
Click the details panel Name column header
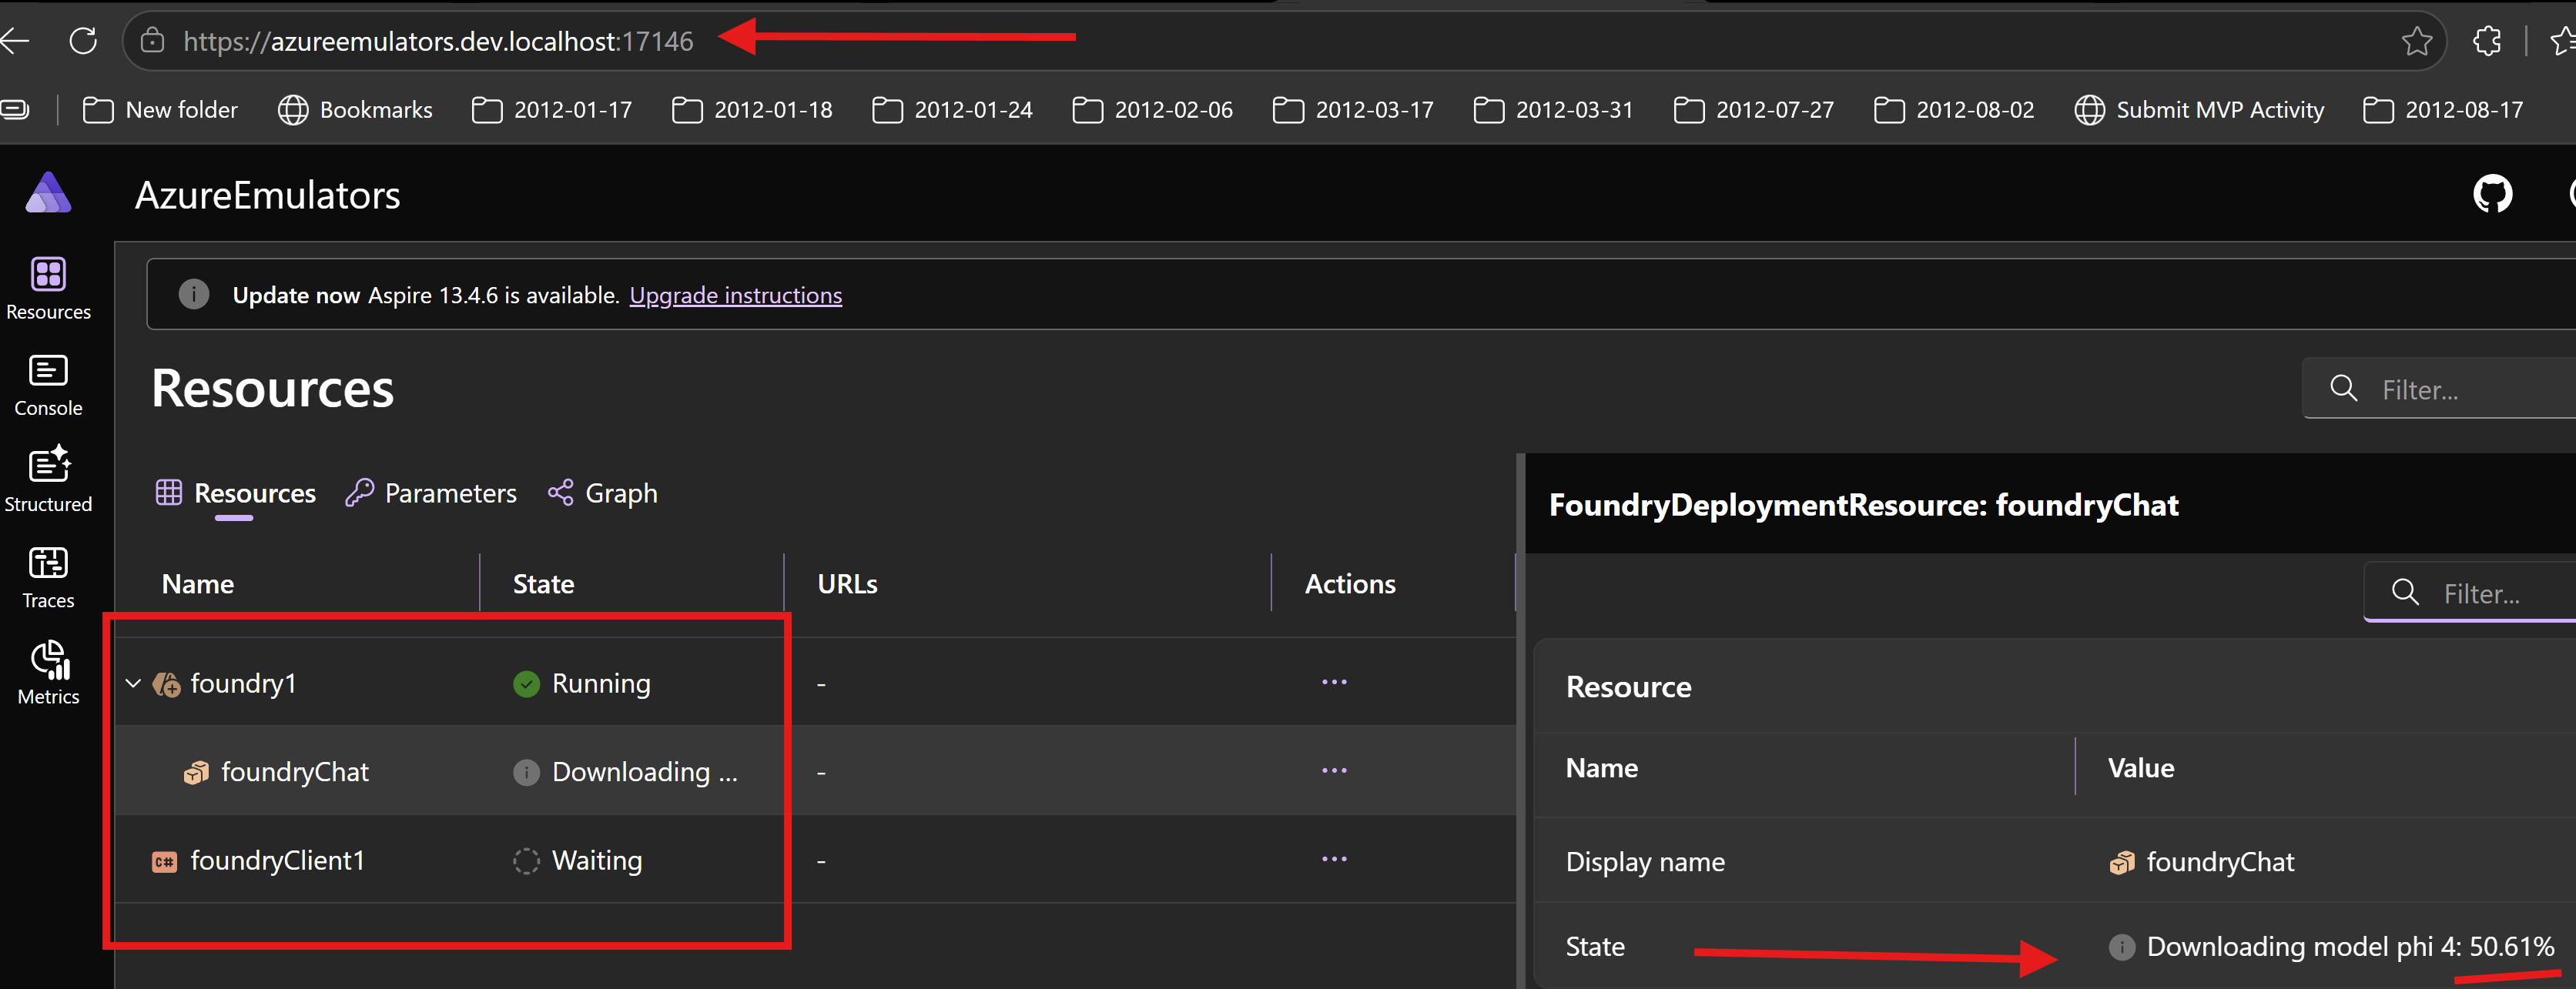(x=1602, y=768)
